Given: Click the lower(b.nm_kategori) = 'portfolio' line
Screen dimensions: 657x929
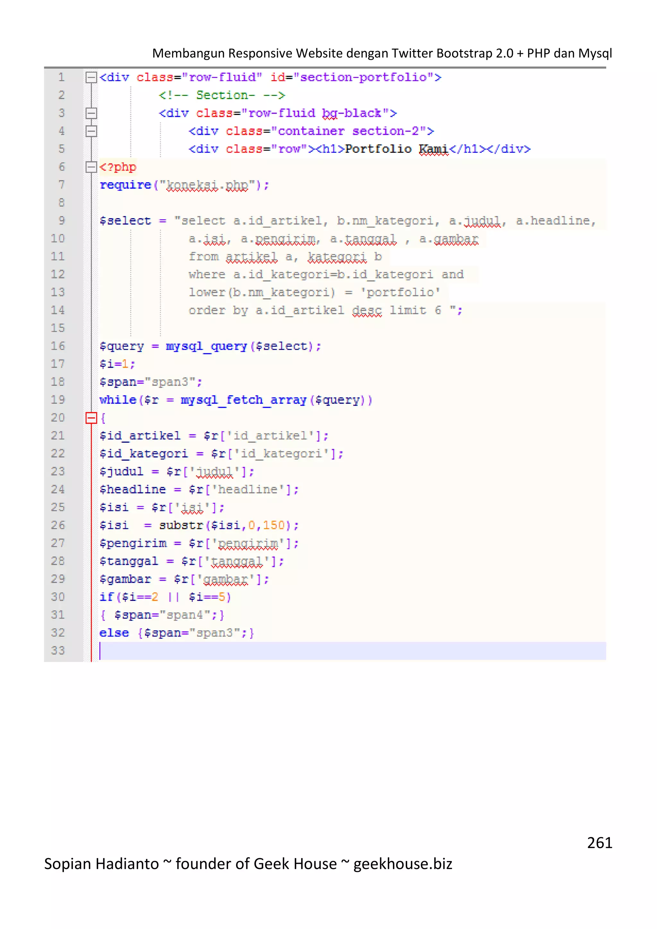Looking at the screenshot, I should [x=314, y=293].
